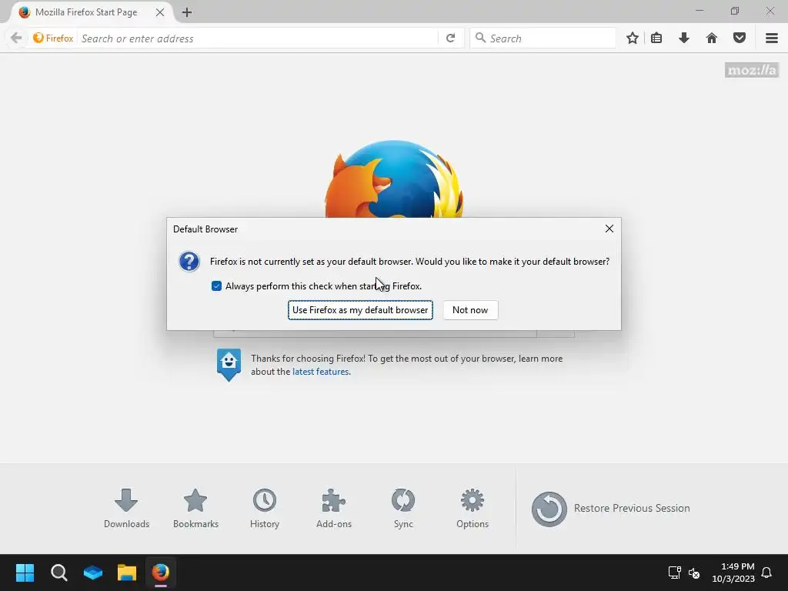This screenshot has height=591, width=788.
Task: Open the hamburger menu
Action: coord(772,38)
